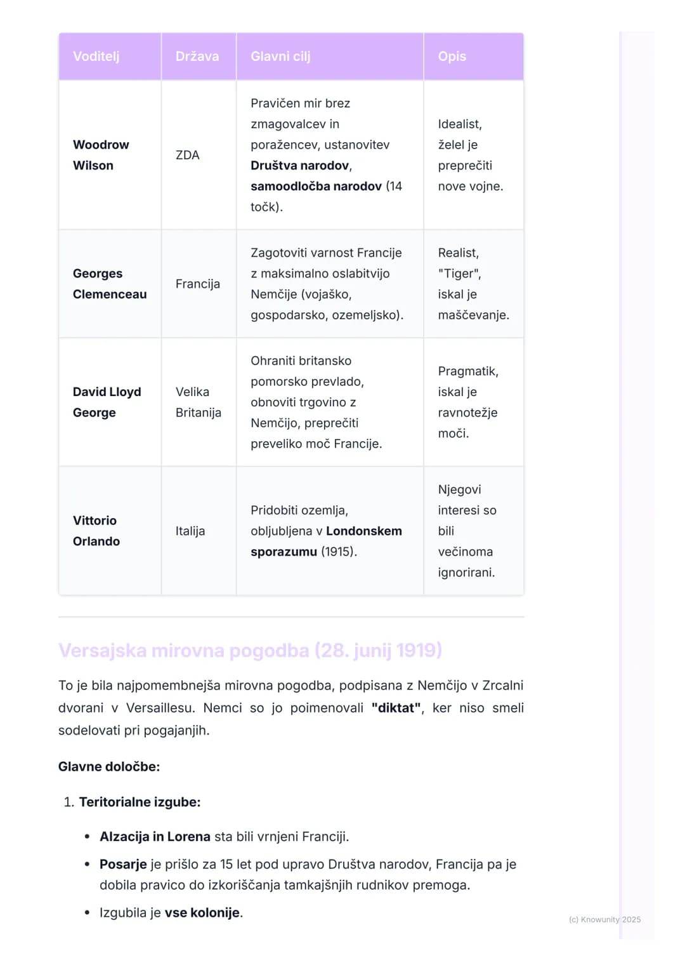Click the Država column header
The width and height of the screenshot is (685, 970).
pos(199,56)
